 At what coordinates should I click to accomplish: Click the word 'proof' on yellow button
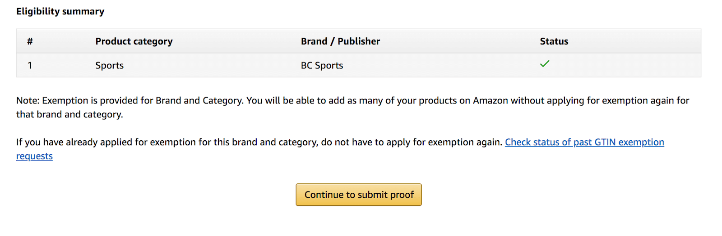[x=402, y=195]
